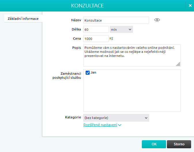This screenshot has height=152, width=194.
Task: Click the Název field label
Action: [76, 20]
